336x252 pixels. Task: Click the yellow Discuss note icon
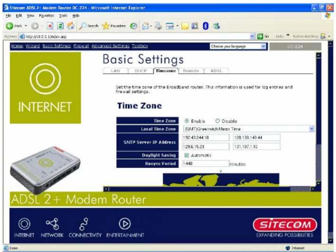coord(185,26)
